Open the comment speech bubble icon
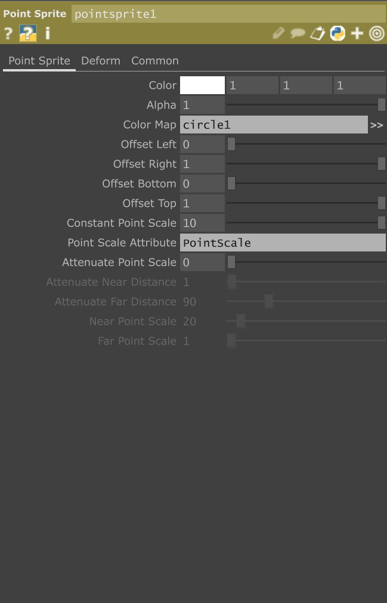This screenshot has width=387, height=603. click(x=298, y=33)
